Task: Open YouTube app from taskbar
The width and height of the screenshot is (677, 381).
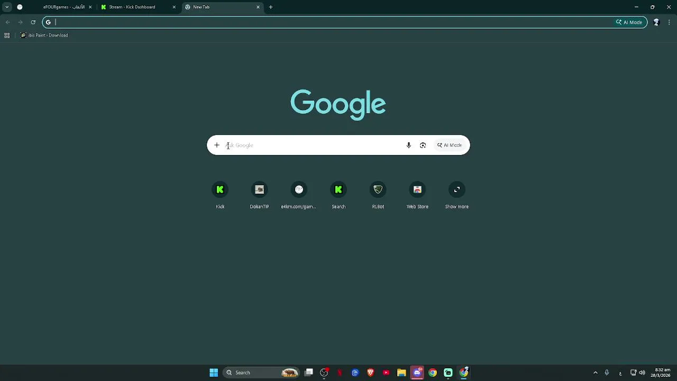Action: 386,373
